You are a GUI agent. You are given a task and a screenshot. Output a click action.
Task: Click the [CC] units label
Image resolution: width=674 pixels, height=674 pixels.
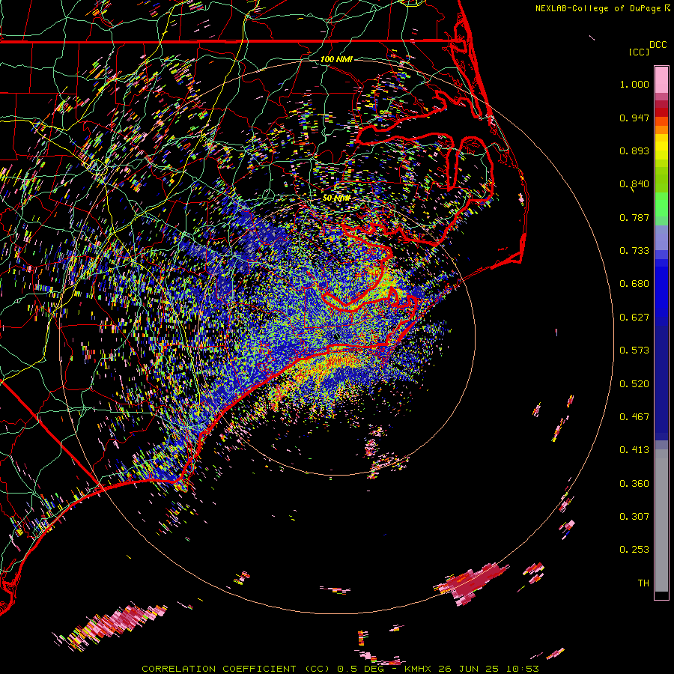pos(639,52)
